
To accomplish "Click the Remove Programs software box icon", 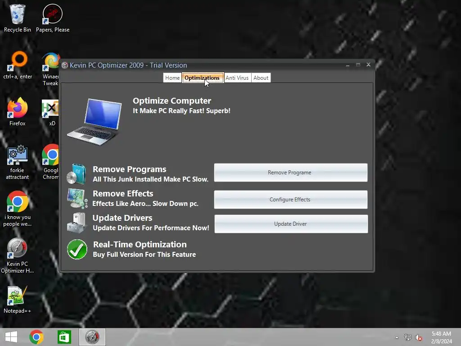I will [x=76, y=174].
